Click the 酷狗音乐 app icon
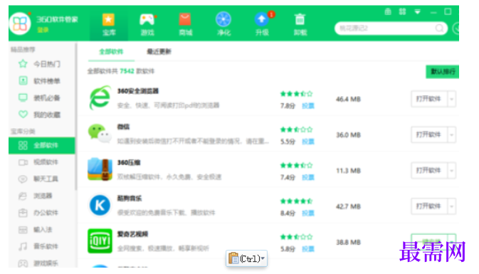This screenshot has height=274, width=479. [100, 205]
